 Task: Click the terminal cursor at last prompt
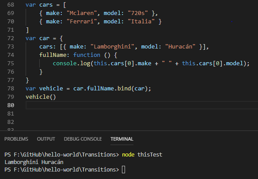tap(124, 170)
